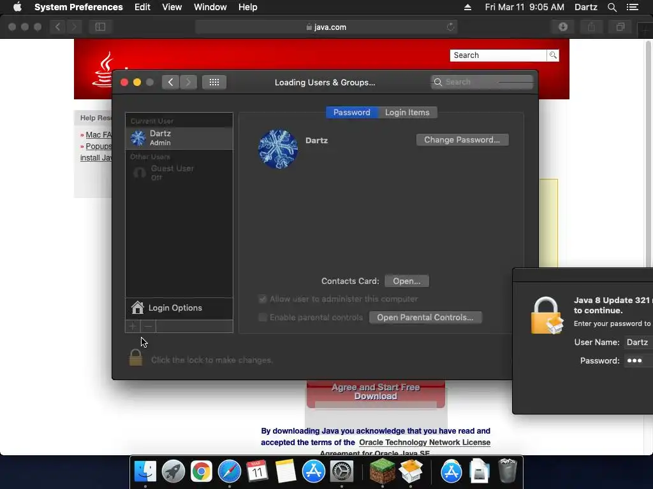
Task: Toggle Allow user to administer this computer
Action: click(262, 299)
